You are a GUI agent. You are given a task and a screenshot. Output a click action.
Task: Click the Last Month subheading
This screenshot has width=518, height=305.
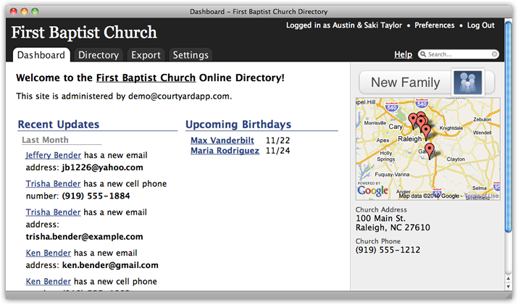pos(45,140)
